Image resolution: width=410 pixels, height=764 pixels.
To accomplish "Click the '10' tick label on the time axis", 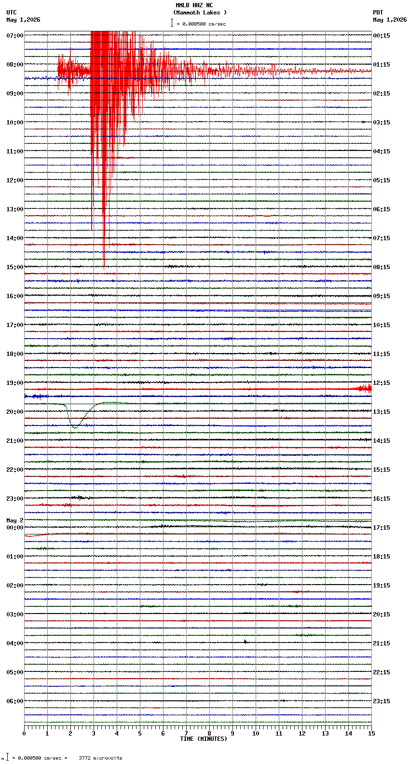I will tap(256, 734).
